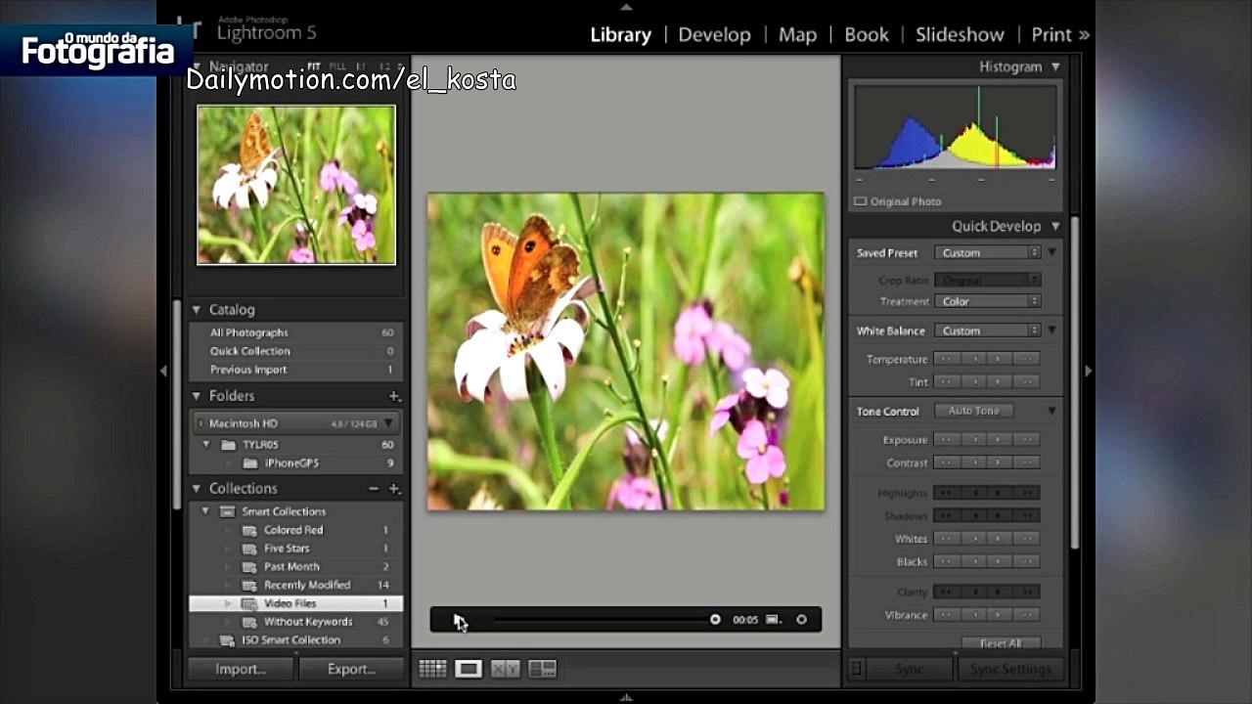Decrease Shadows by a large step
Screen dimensions: 1252x704
click(946, 515)
